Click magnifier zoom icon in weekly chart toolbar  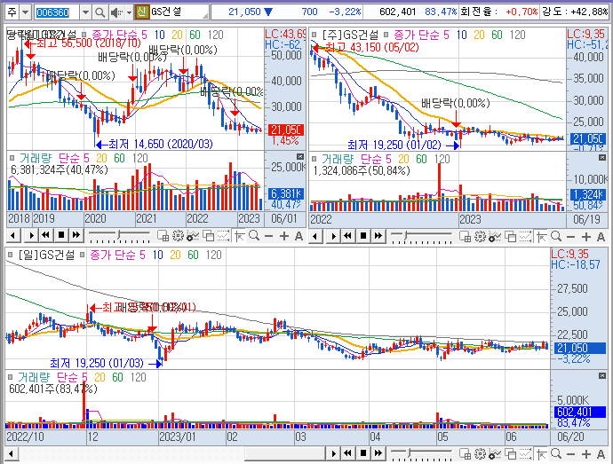pos(556,236)
